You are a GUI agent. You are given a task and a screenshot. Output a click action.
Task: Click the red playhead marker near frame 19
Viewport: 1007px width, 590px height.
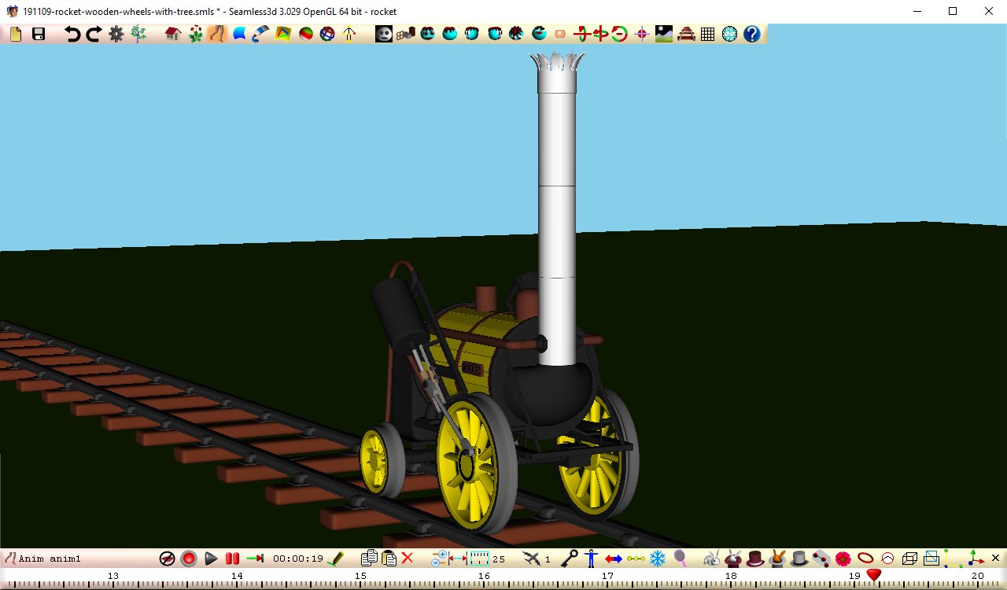(873, 575)
